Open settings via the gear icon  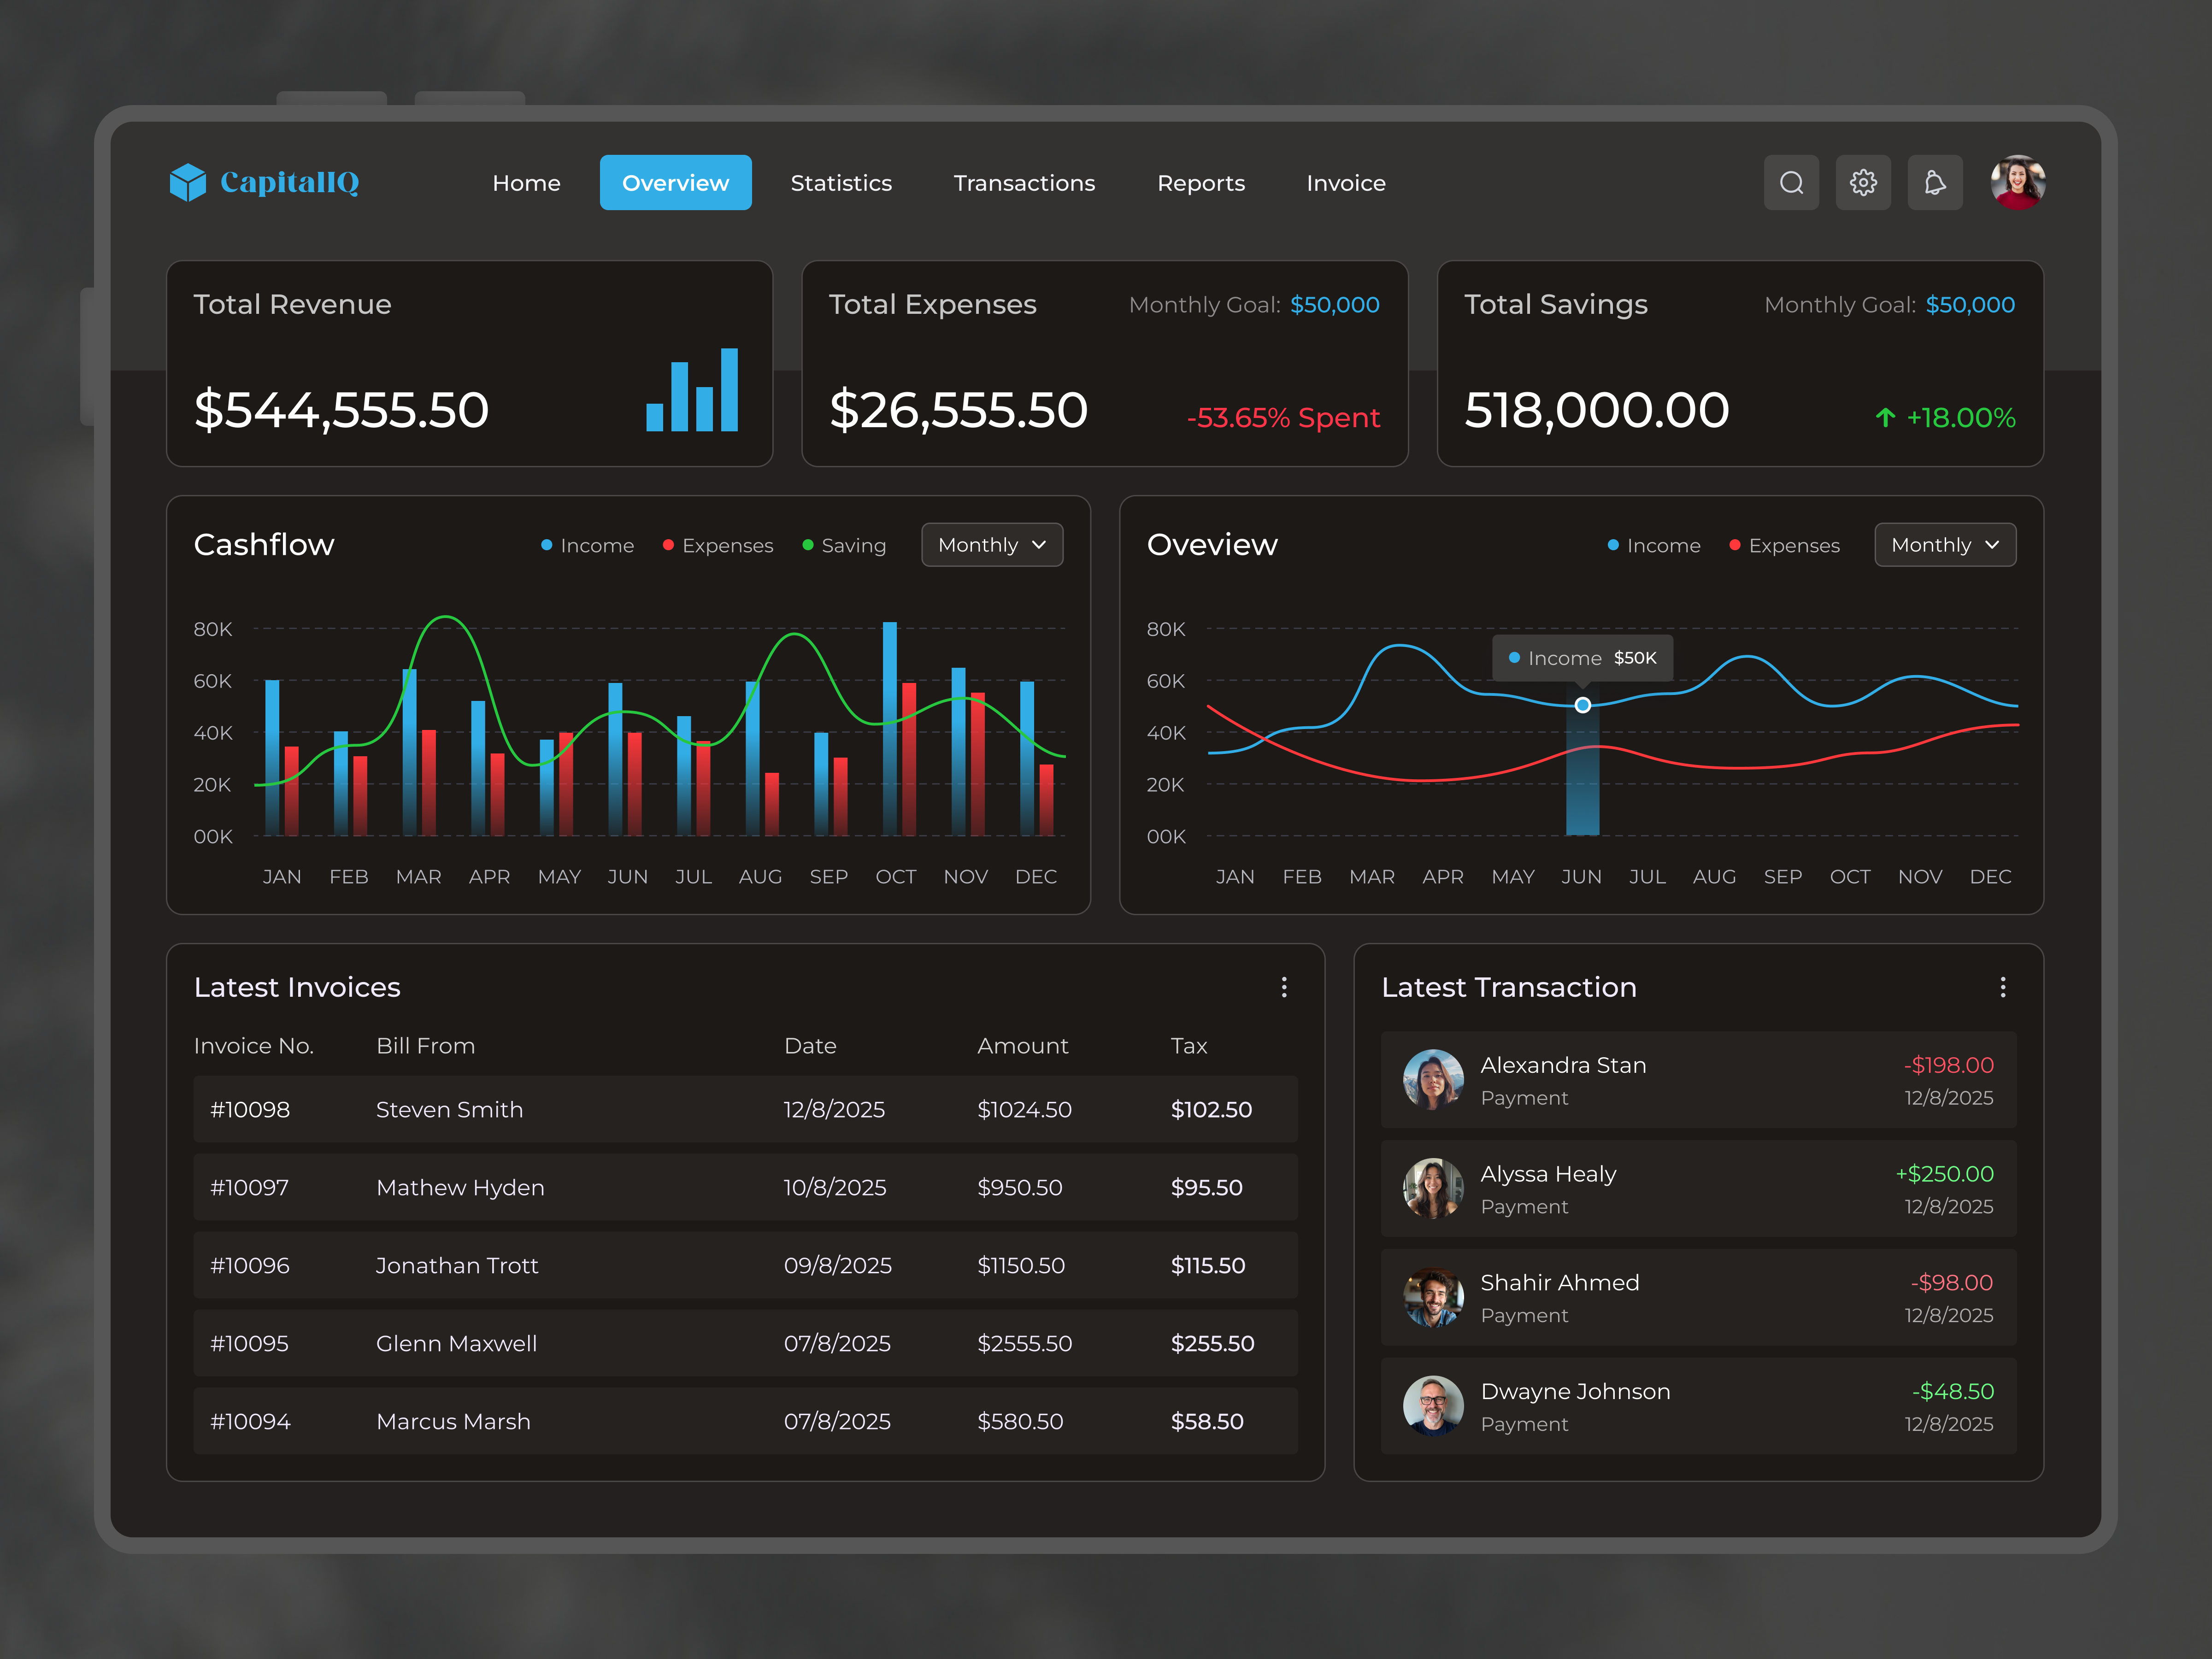tap(1863, 182)
